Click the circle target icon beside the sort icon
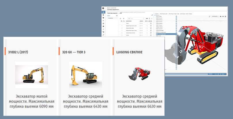 [x=124, y=18]
